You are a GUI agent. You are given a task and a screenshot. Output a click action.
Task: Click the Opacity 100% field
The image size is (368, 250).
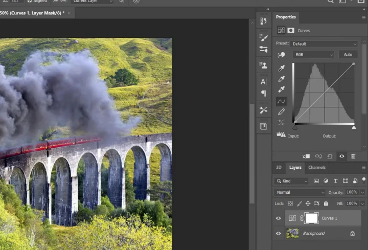pyautogui.click(x=352, y=193)
